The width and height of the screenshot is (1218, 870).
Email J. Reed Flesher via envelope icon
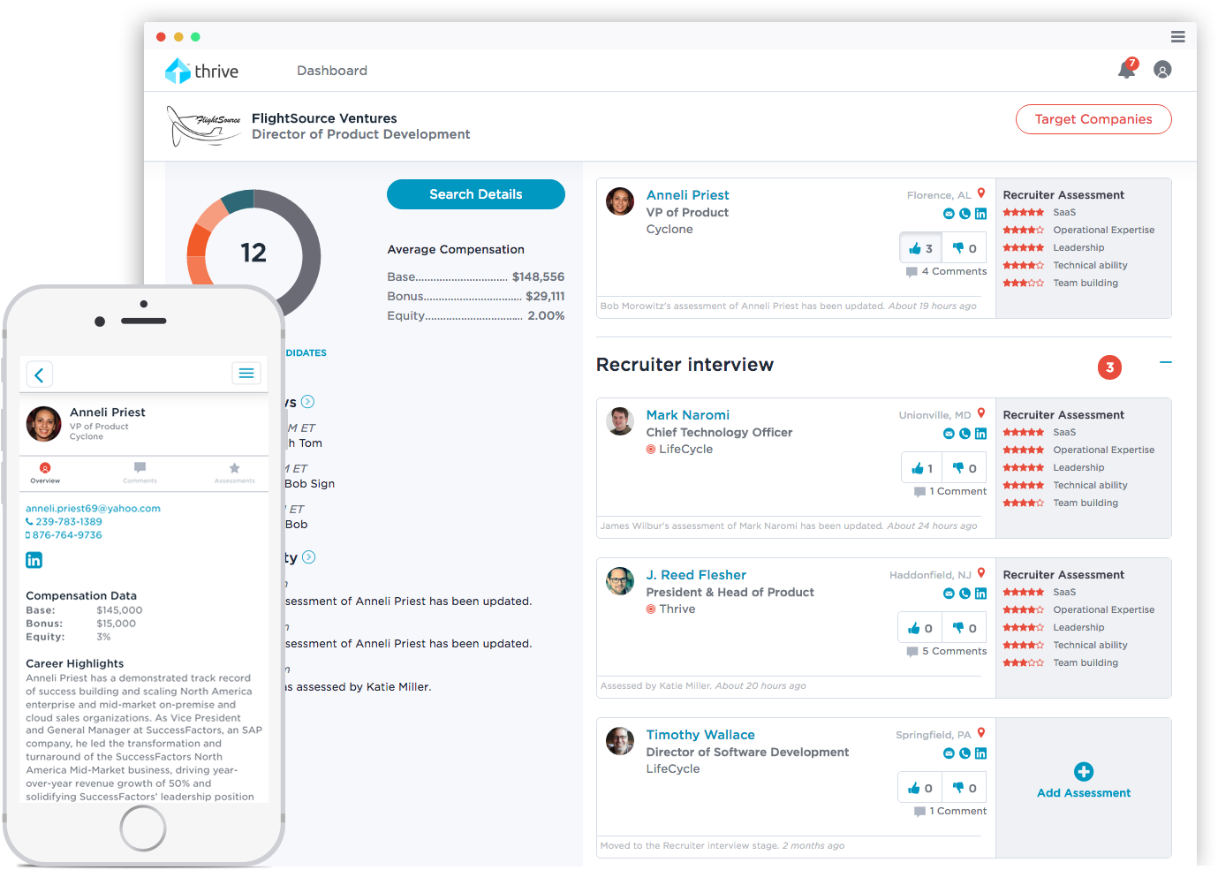(949, 594)
